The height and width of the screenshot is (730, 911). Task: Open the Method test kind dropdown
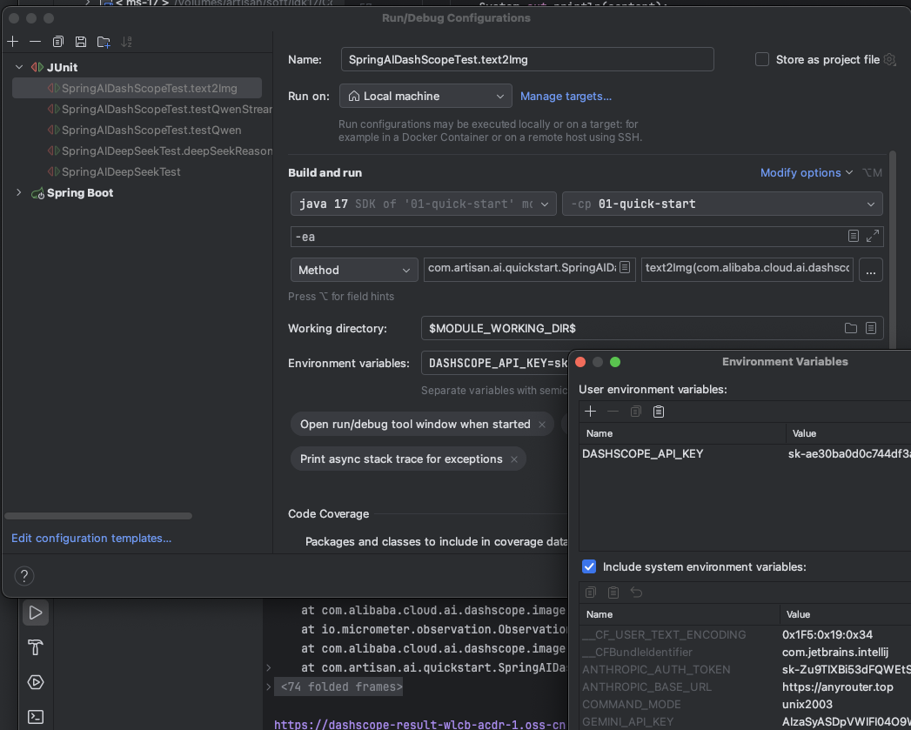[353, 270]
